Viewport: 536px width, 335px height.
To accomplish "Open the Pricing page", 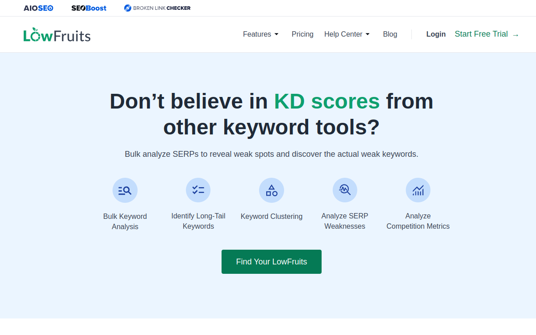I will (x=302, y=34).
